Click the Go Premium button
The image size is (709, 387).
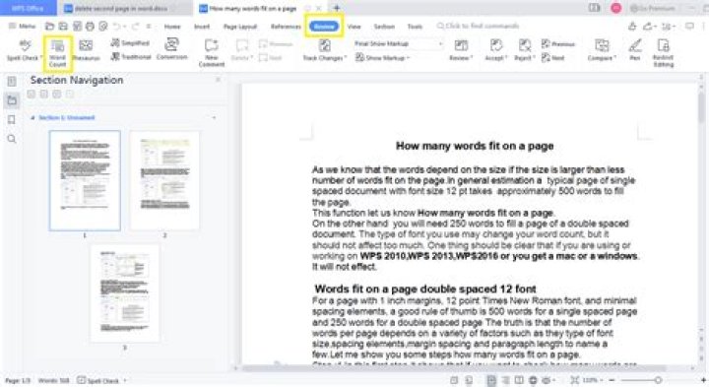tap(652, 8)
